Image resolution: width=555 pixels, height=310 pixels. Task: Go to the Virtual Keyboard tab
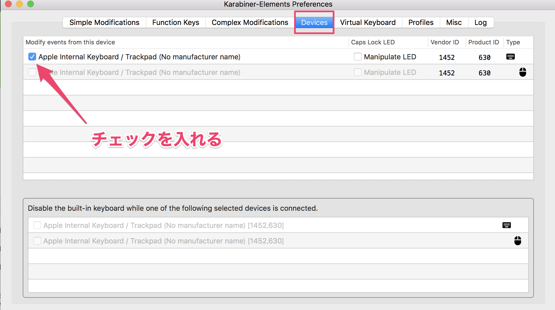point(367,22)
